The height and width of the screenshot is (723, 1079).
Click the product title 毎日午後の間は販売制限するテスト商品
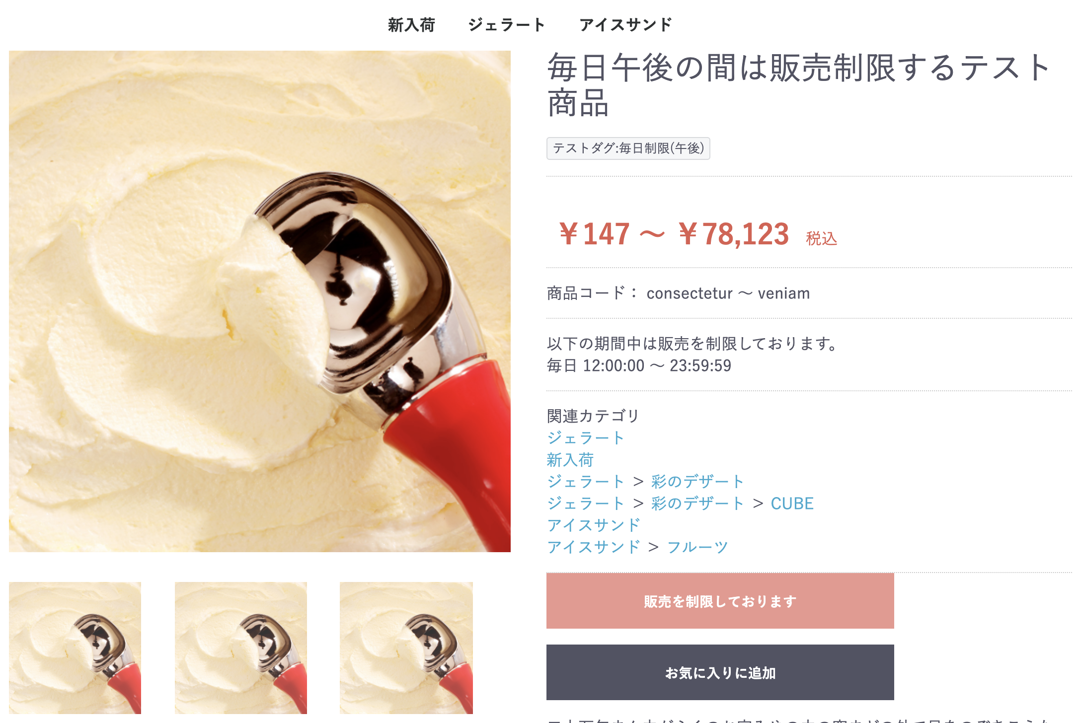800,85
